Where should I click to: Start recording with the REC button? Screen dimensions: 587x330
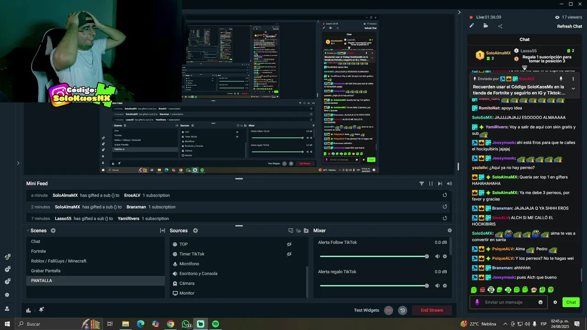[x=388, y=310]
